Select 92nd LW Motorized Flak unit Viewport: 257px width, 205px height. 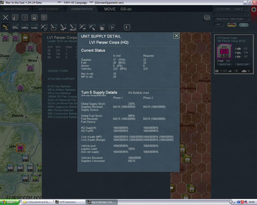(x=62, y=100)
